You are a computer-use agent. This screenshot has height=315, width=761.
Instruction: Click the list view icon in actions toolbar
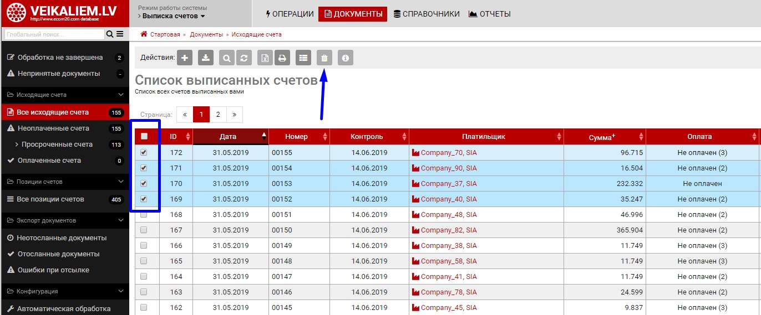coord(303,58)
